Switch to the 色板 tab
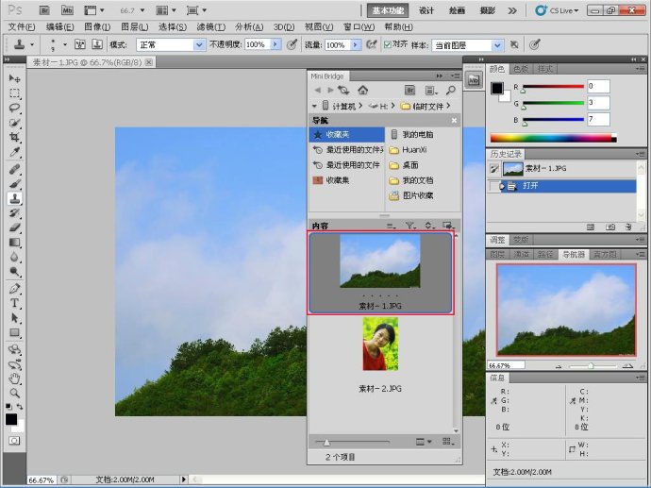Image resolution: width=651 pixels, height=488 pixels. point(521,69)
